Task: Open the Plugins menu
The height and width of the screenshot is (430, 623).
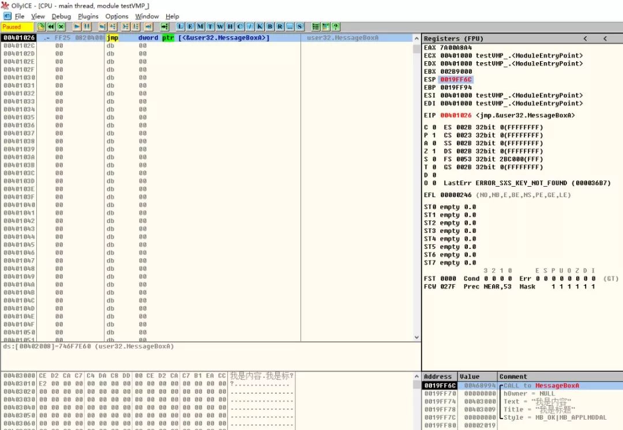Action: [x=88, y=16]
